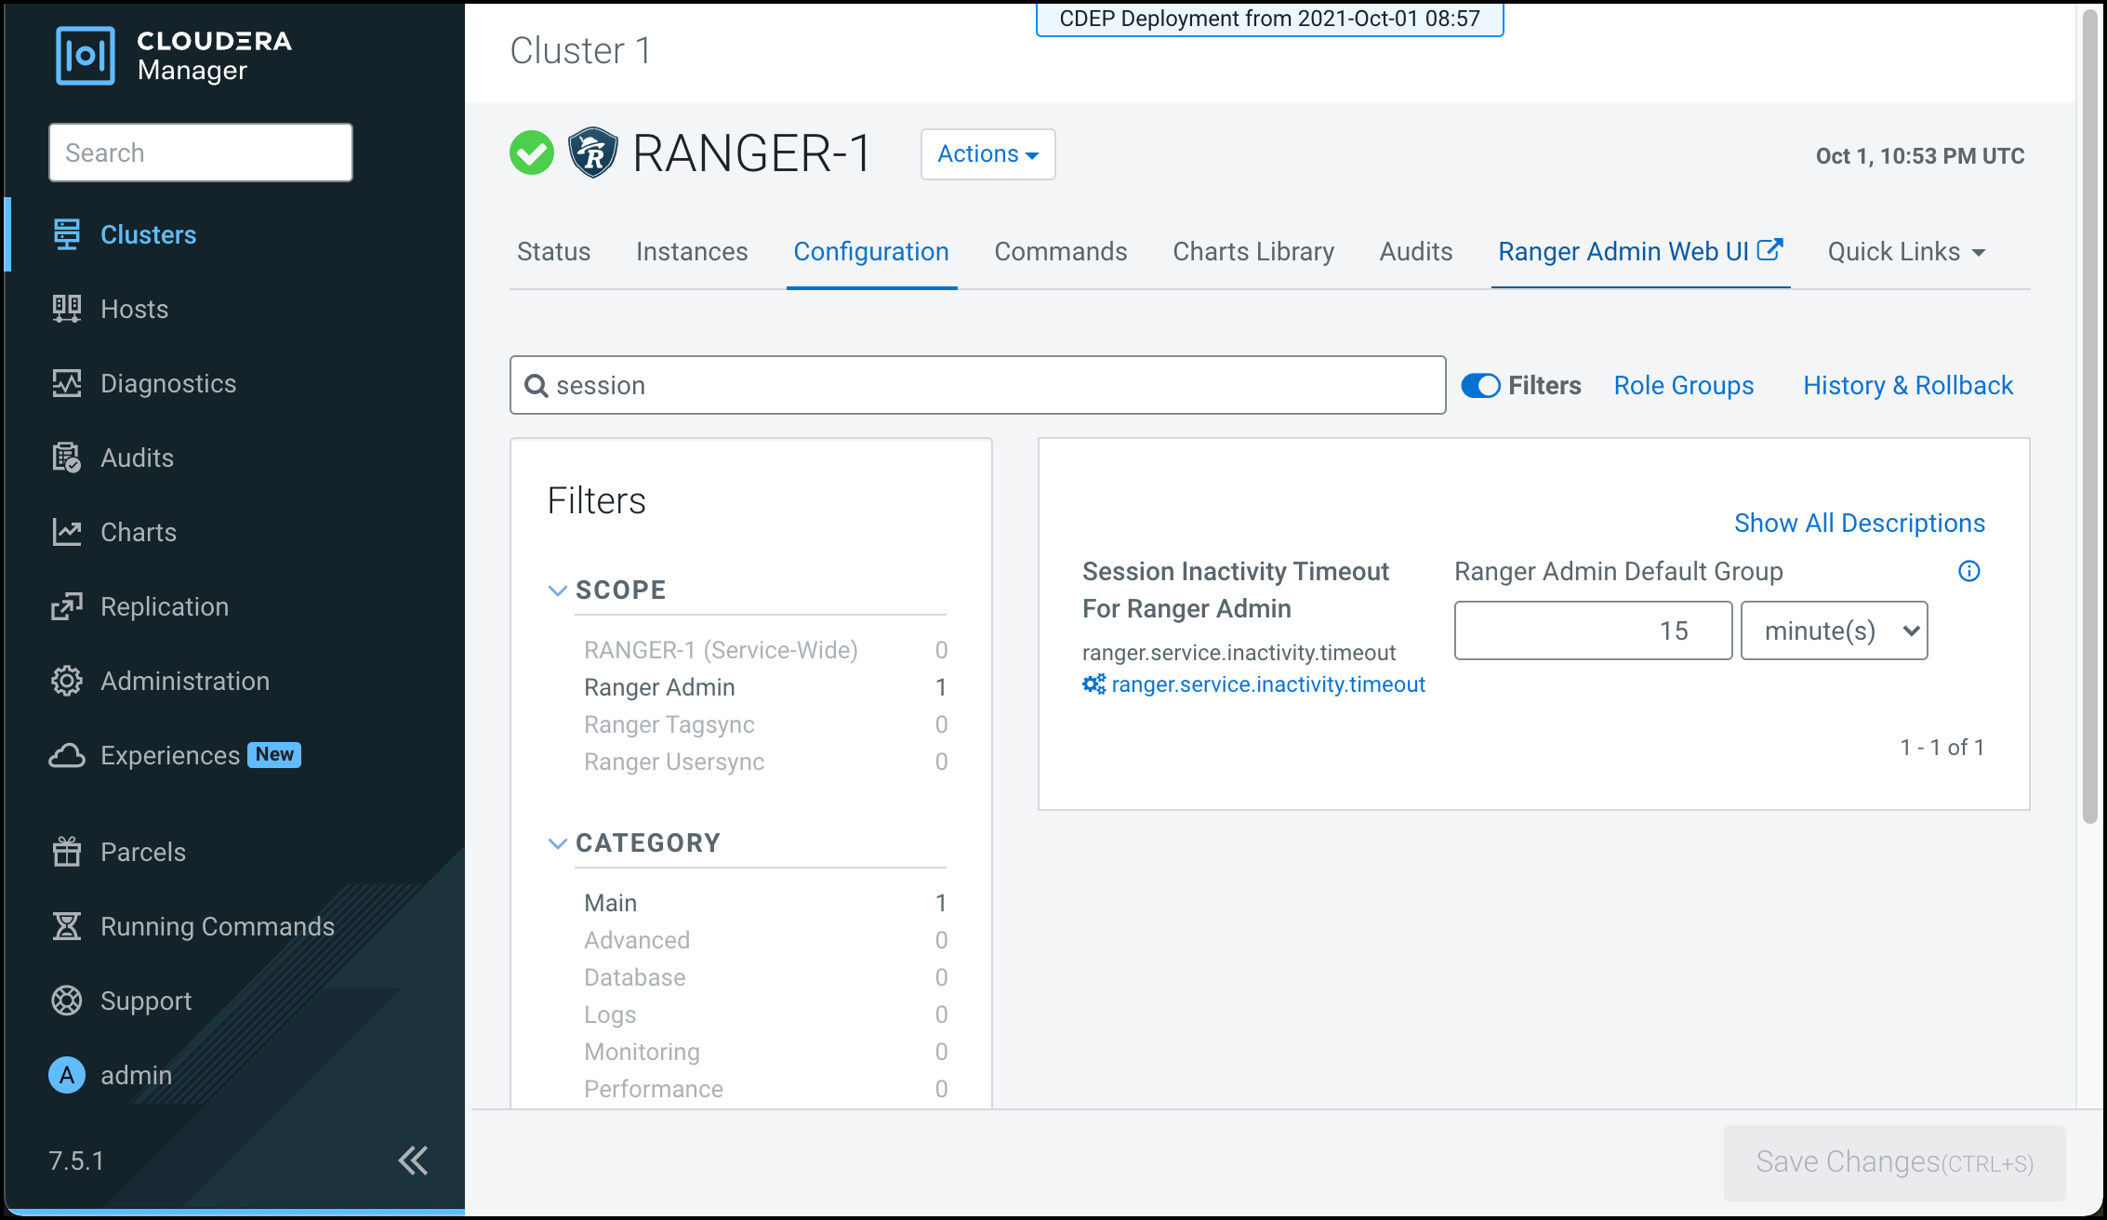Open Administration settings gear icon

click(x=66, y=681)
